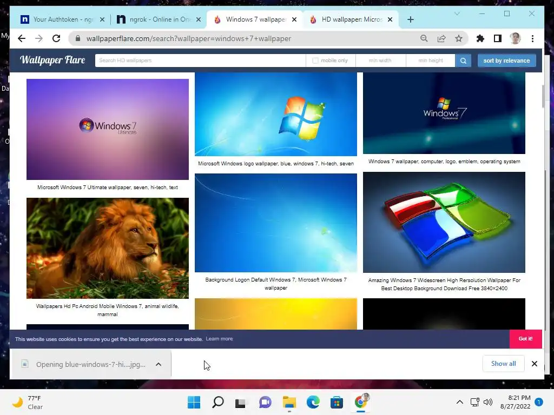The width and height of the screenshot is (554, 415).
Task: Open Task View on taskbar
Action: [241, 402]
